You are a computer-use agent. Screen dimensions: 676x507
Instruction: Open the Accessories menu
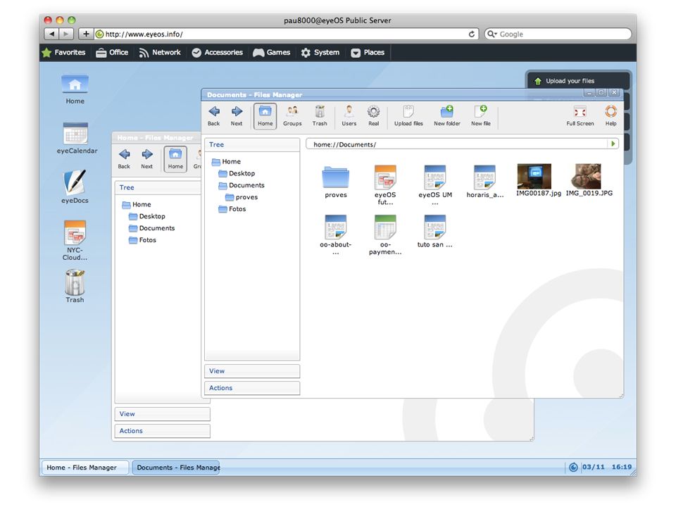pos(218,53)
